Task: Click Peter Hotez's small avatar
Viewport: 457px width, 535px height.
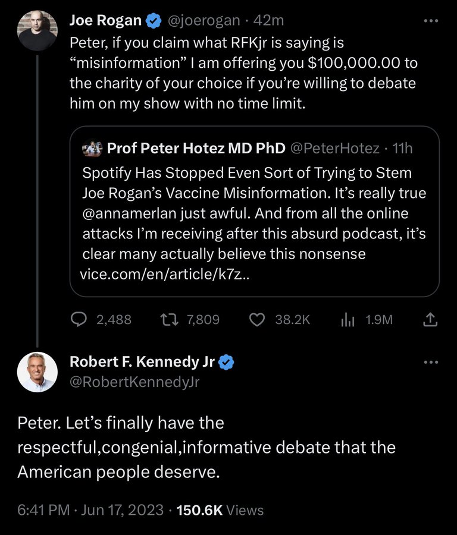Action: click(x=92, y=149)
